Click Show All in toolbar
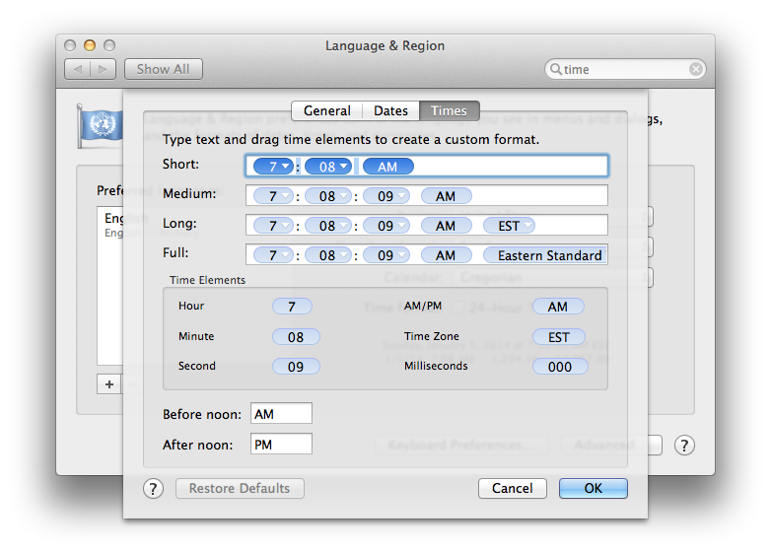The height and width of the screenshot is (553, 771). [x=164, y=69]
